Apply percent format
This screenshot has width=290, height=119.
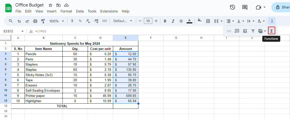pyautogui.click(x=80, y=21)
